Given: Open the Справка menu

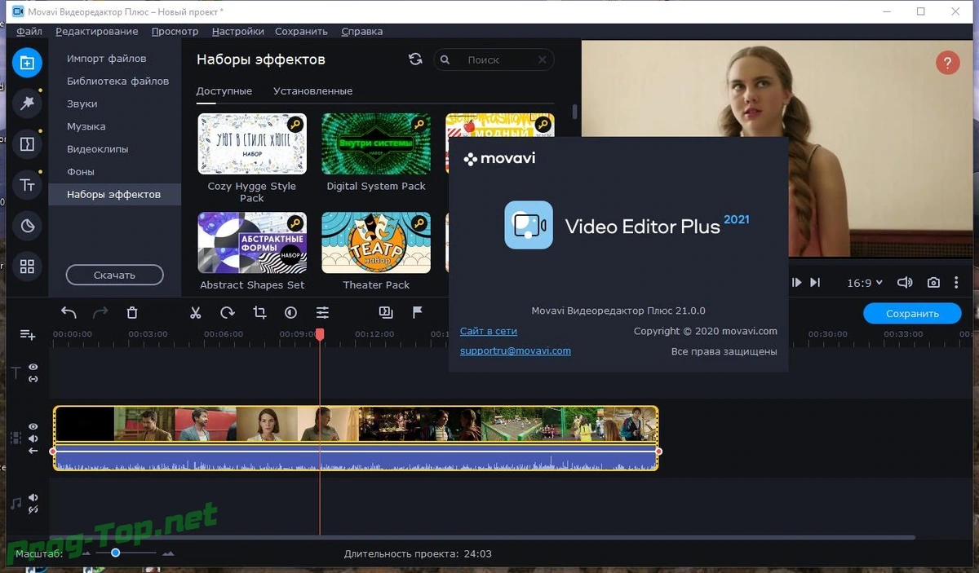Looking at the screenshot, I should [361, 31].
